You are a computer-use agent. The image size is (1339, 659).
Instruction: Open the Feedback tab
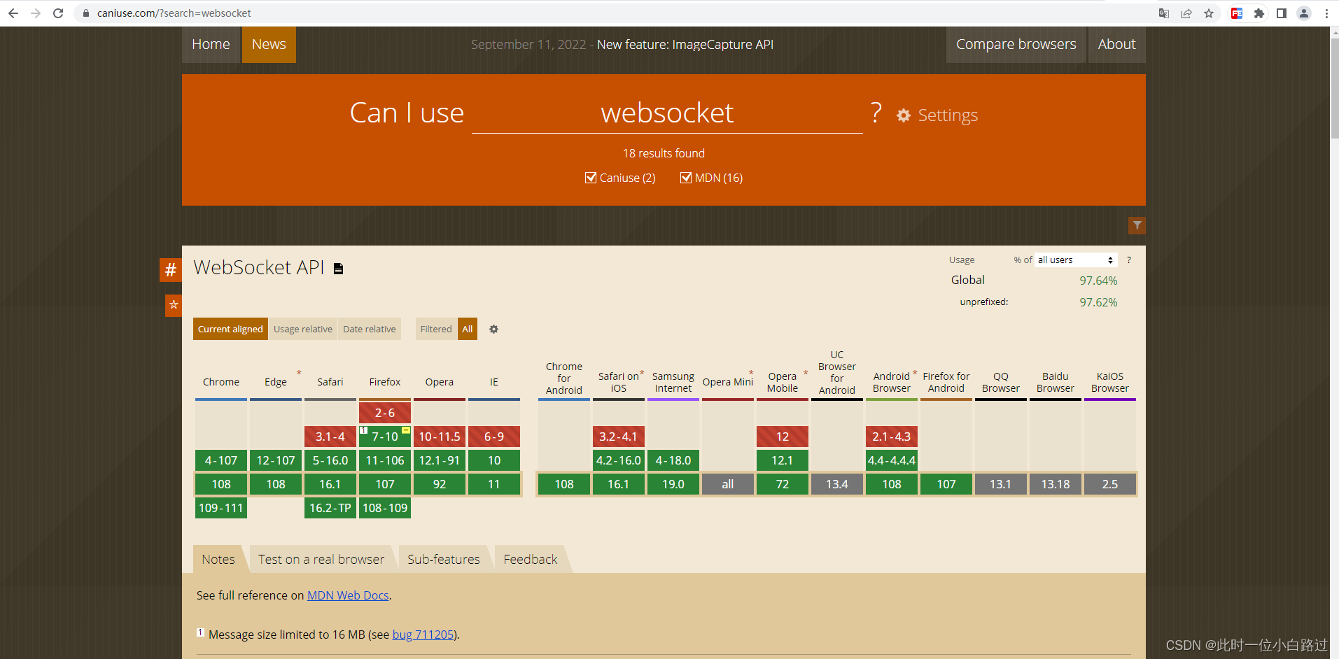[531, 559]
